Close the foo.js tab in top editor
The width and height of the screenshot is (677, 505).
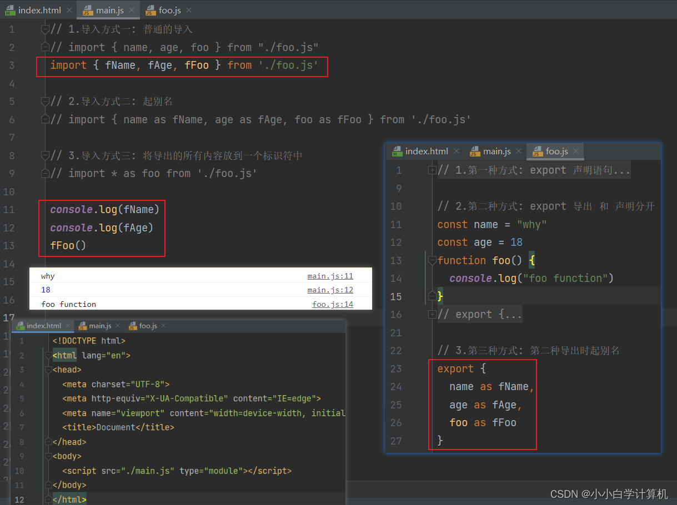pos(189,11)
